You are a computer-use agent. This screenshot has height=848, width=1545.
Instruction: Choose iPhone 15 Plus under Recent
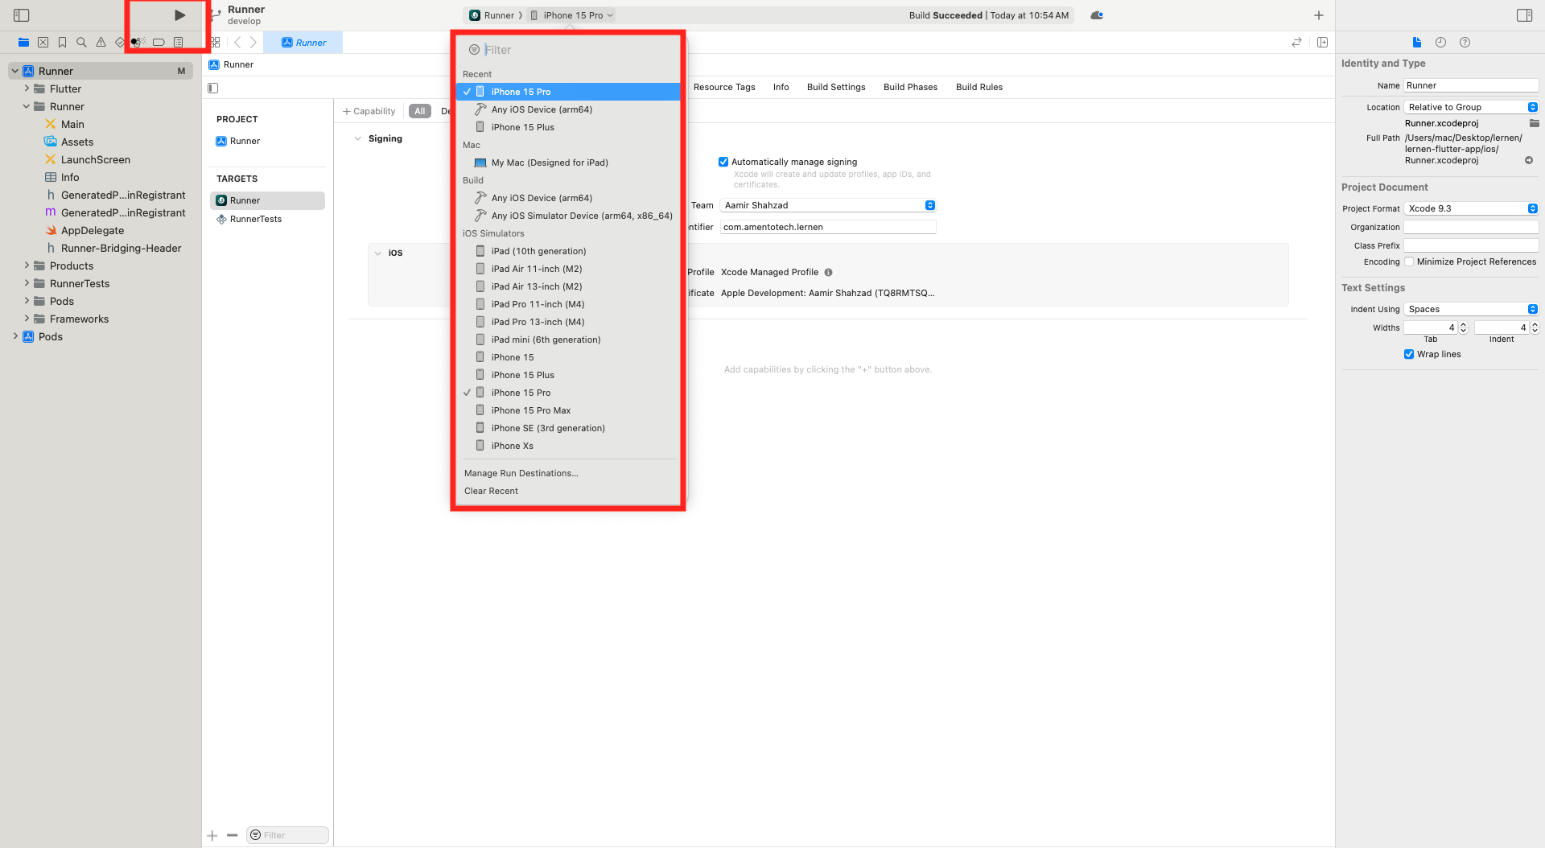click(x=568, y=127)
